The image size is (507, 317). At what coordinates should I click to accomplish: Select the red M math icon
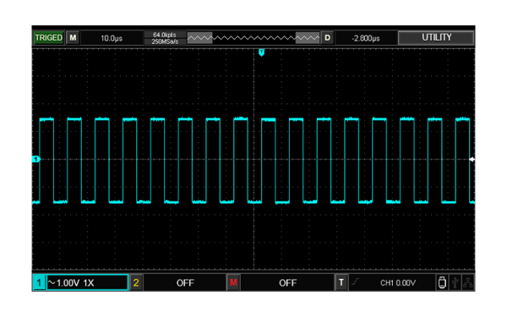tap(233, 282)
